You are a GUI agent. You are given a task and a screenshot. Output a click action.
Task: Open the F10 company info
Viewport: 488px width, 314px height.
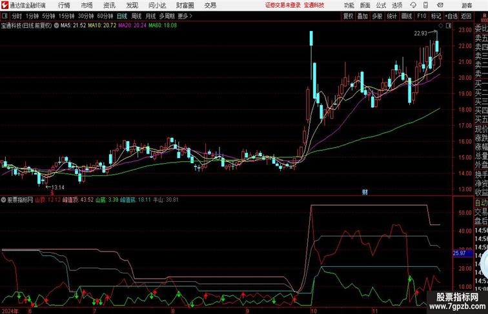click(x=422, y=16)
